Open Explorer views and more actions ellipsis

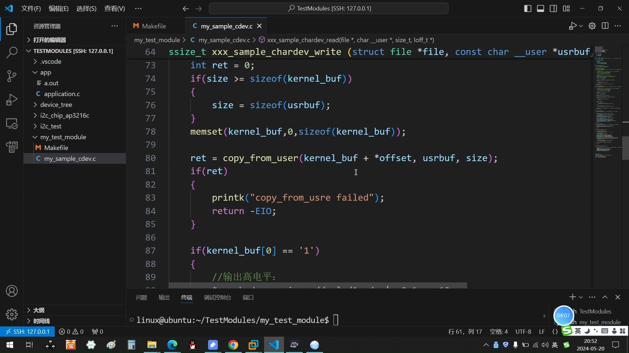click(115, 26)
